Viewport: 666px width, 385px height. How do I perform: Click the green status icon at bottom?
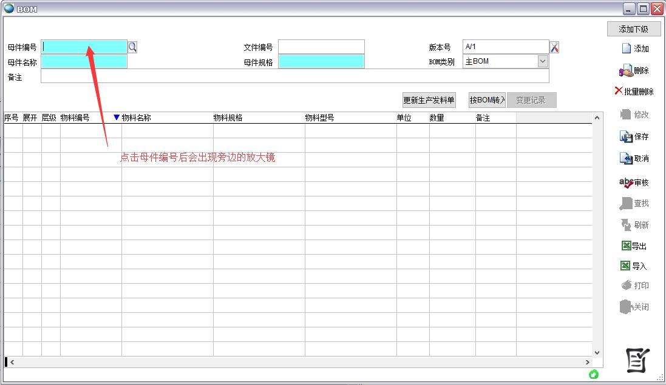(x=593, y=374)
